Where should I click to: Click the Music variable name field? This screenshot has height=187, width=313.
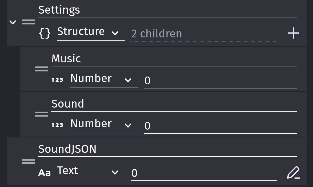pyautogui.click(x=174, y=59)
